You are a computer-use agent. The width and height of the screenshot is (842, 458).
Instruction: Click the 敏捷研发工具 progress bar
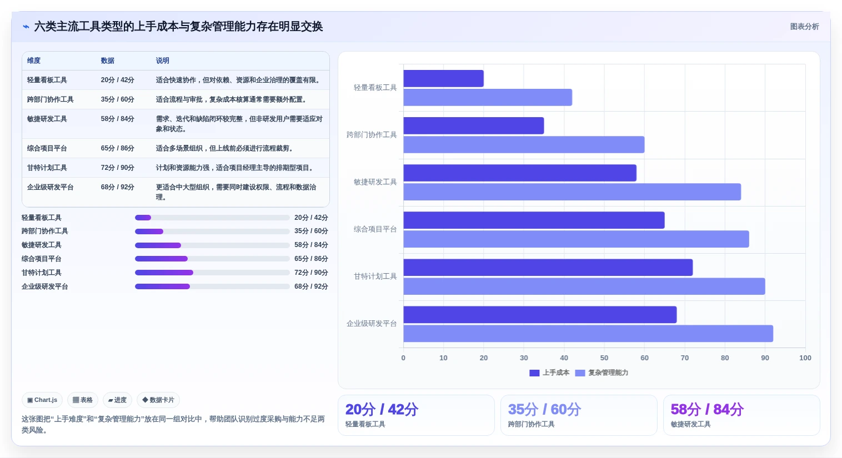pos(212,245)
